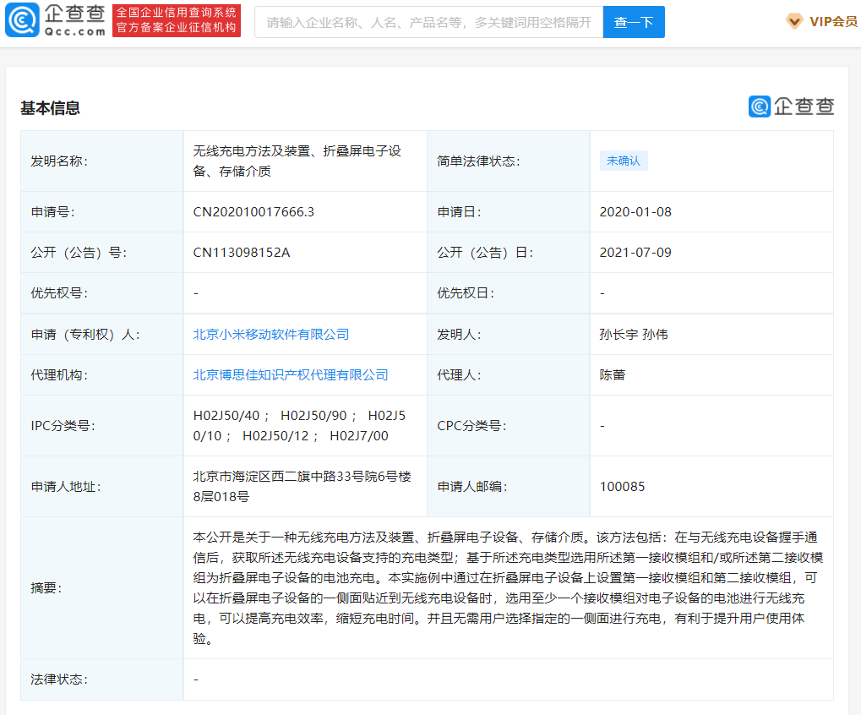Open 北京博思佳知识产权代理有限公司 agency link
The height and width of the screenshot is (715, 861).
291,374
